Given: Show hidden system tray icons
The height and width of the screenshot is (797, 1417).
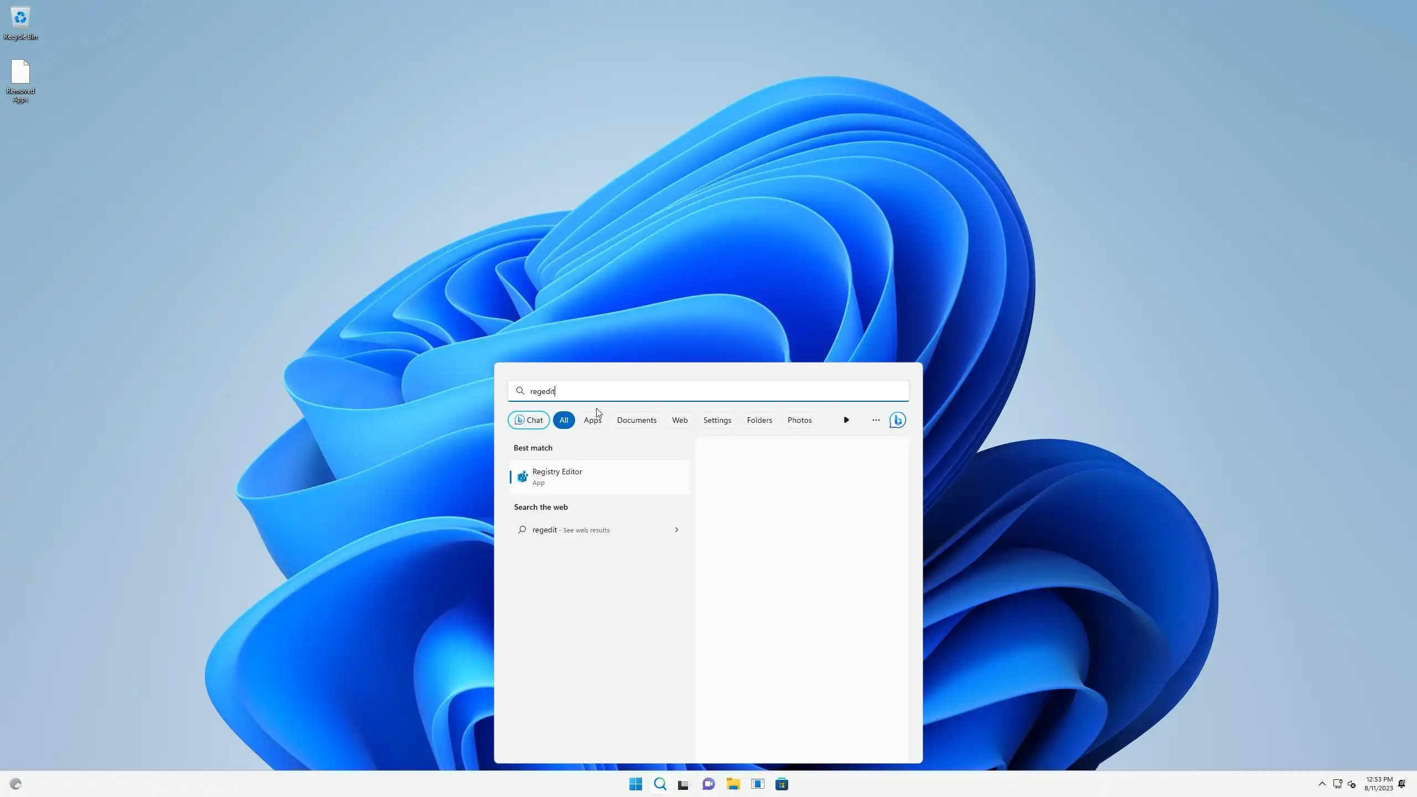Looking at the screenshot, I should point(1322,784).
